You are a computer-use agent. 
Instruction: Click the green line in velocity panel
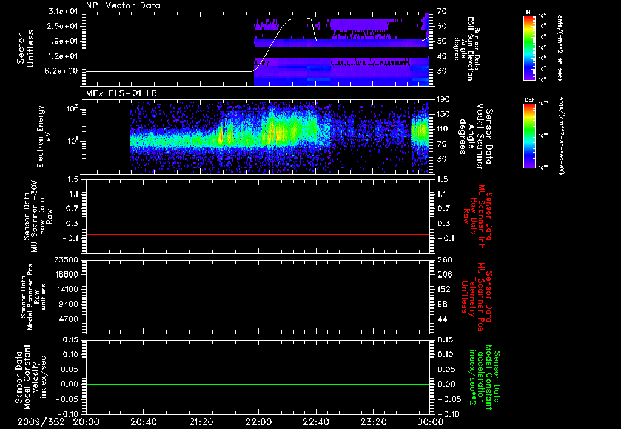pos(258,384)
